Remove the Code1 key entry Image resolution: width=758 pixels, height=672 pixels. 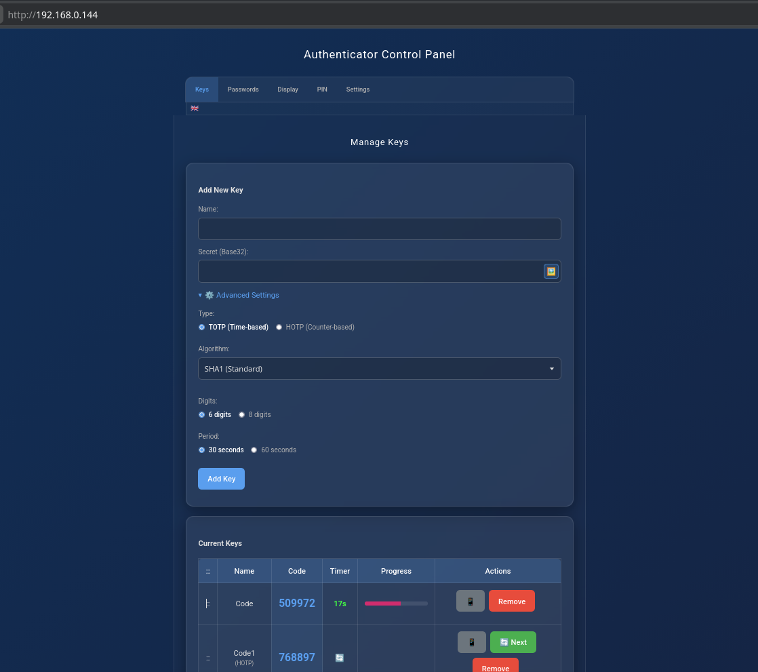(x=496, y=666)
